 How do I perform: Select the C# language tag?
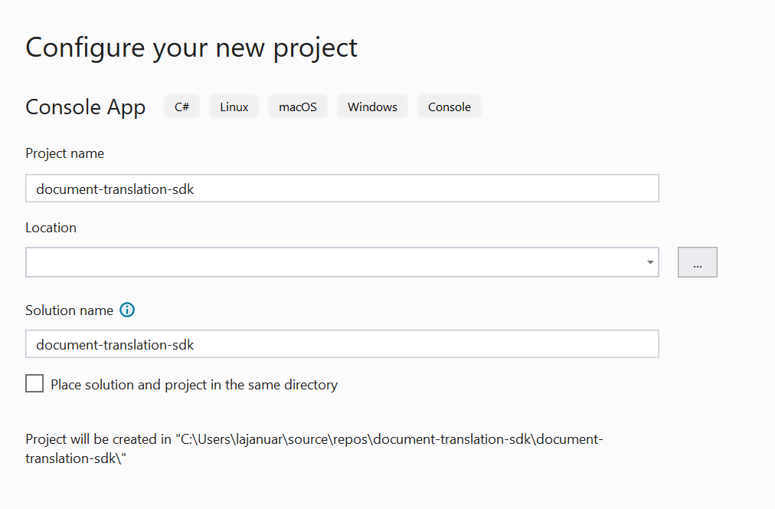tap(181, 107)
